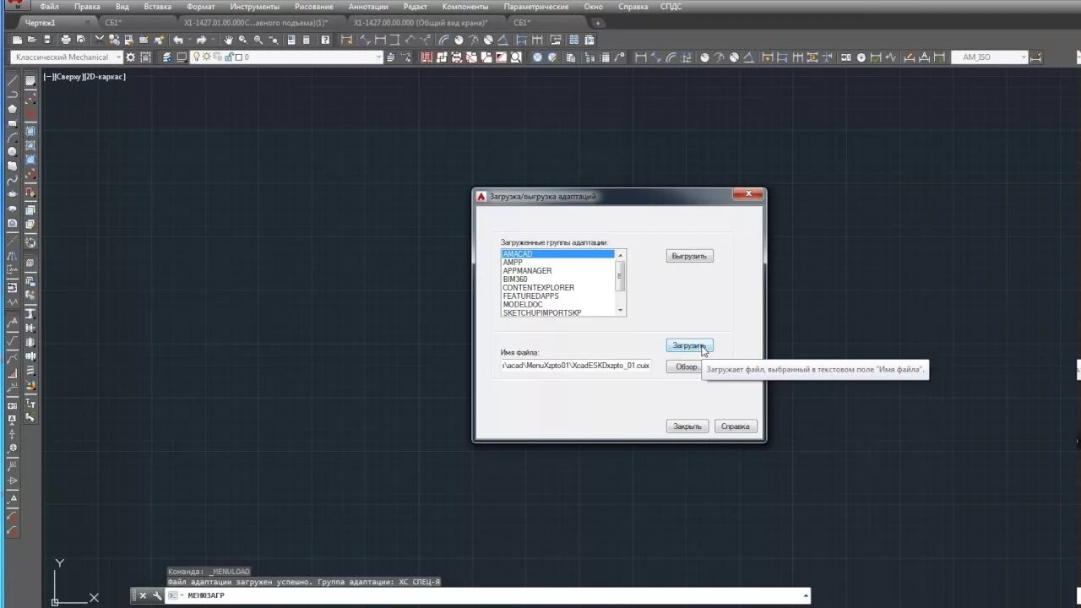Select the Polygon tool in left toolbar

tap(12, 109)
